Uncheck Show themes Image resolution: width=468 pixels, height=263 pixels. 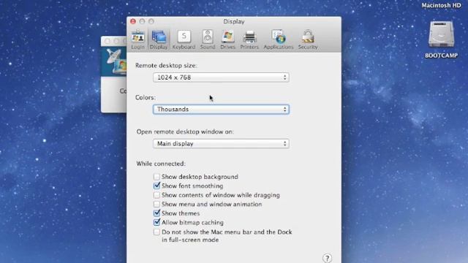[x=156, y=213]
